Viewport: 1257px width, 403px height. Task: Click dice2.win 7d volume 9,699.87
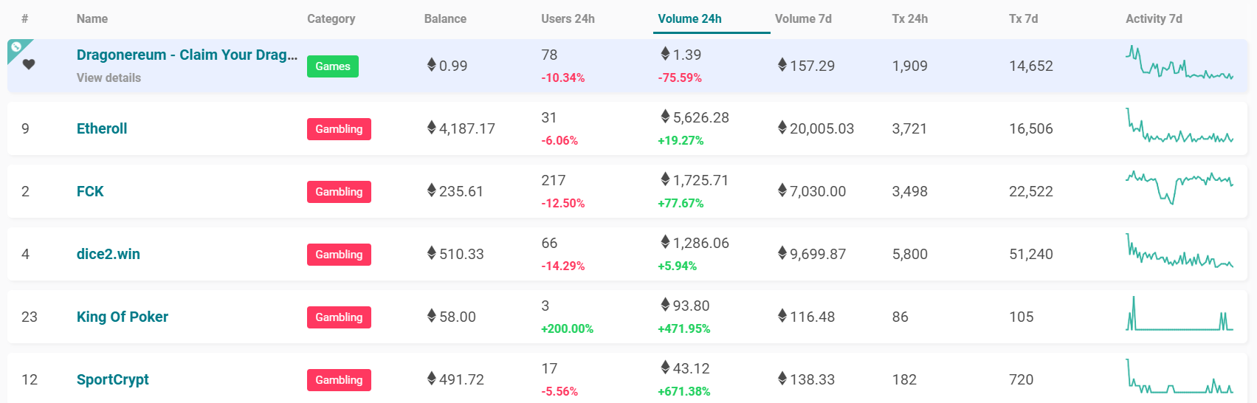pyautogui.click(x=812, y=254)
